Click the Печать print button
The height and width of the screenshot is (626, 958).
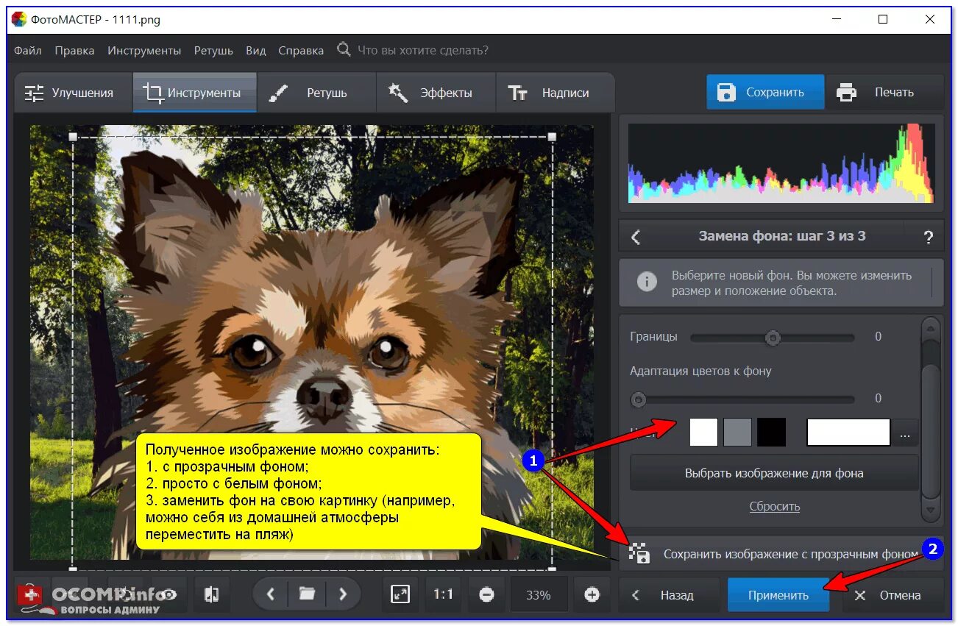[884, 92]
